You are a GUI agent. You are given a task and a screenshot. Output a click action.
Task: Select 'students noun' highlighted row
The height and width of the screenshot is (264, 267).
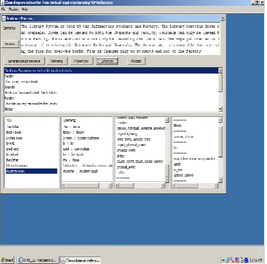click(x=31, y=171)
